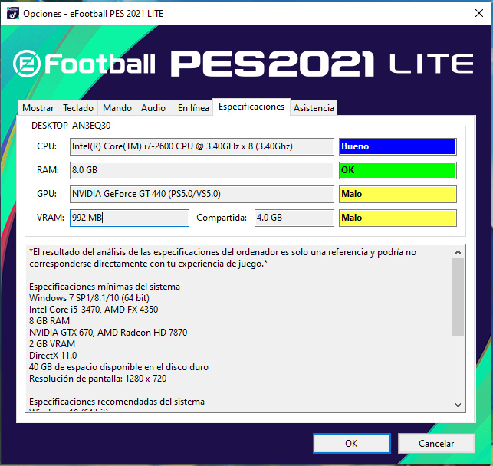Click the blue Bueno CPU rating box

pyautogui.click(x=398, y=146)
